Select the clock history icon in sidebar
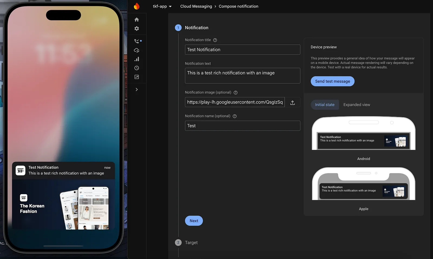 137,68
